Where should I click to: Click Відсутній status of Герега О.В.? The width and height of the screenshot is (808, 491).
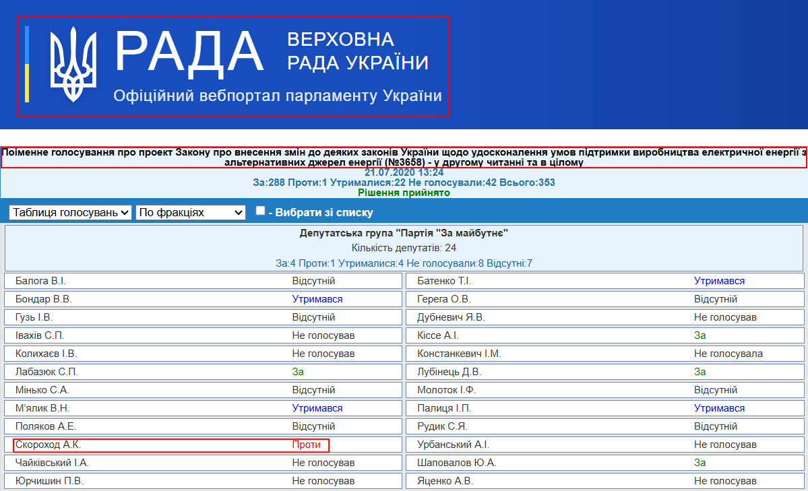715,299
